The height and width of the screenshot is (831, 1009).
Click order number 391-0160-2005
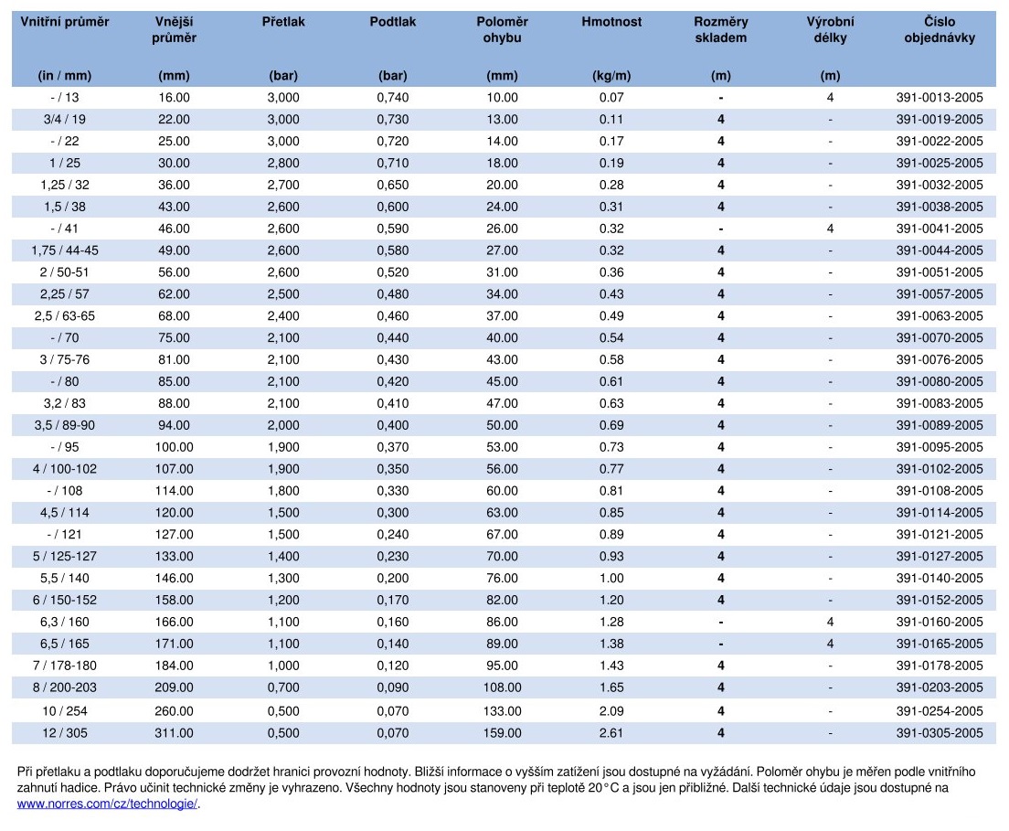939,623
